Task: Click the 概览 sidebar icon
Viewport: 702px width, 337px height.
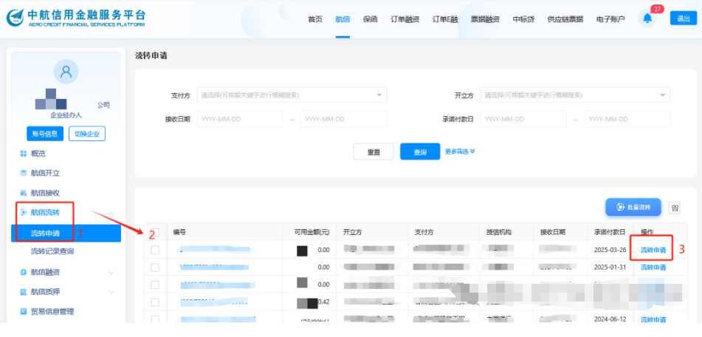Action: (x=24, y=154)
